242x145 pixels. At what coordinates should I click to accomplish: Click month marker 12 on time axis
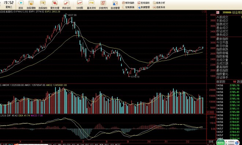coord(188,141)
